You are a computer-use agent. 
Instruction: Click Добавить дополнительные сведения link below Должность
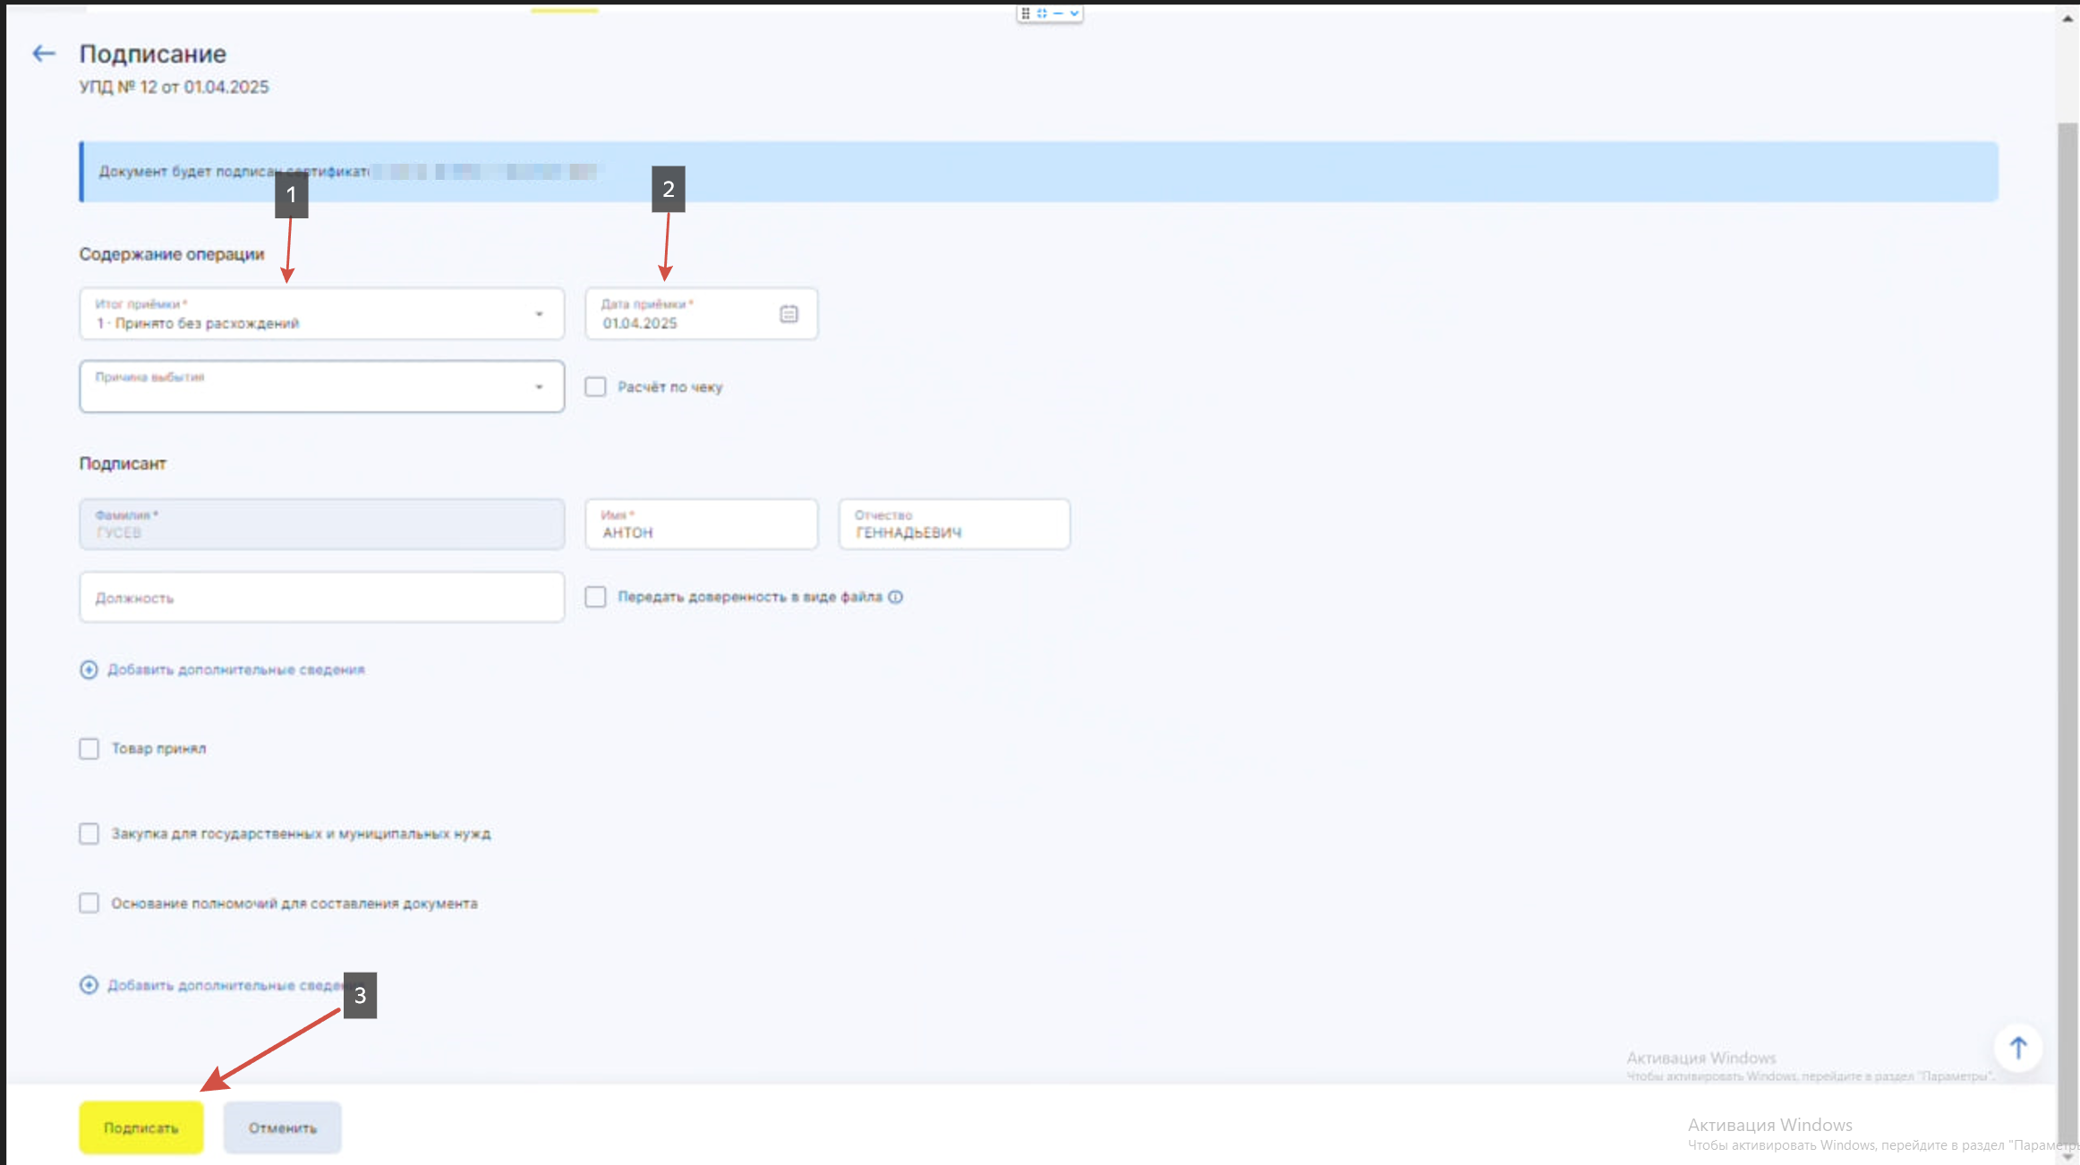[236, 669]
